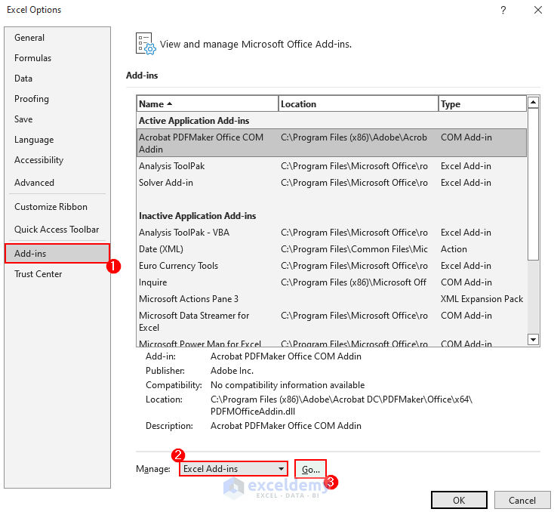Click the Add-ins management gear icon
Screen dimensions: 554x512
(146, 44)
